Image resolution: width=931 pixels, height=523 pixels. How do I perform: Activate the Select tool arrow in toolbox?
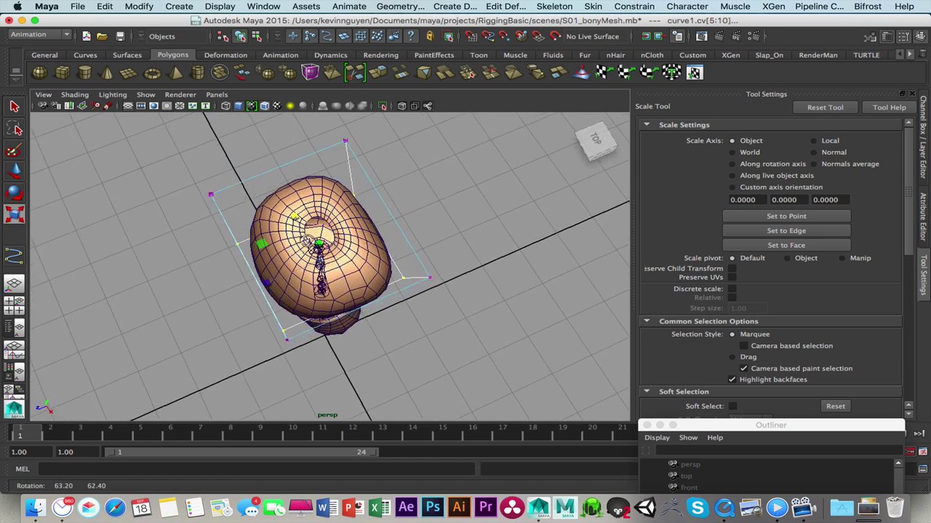[x=14, y=106]
